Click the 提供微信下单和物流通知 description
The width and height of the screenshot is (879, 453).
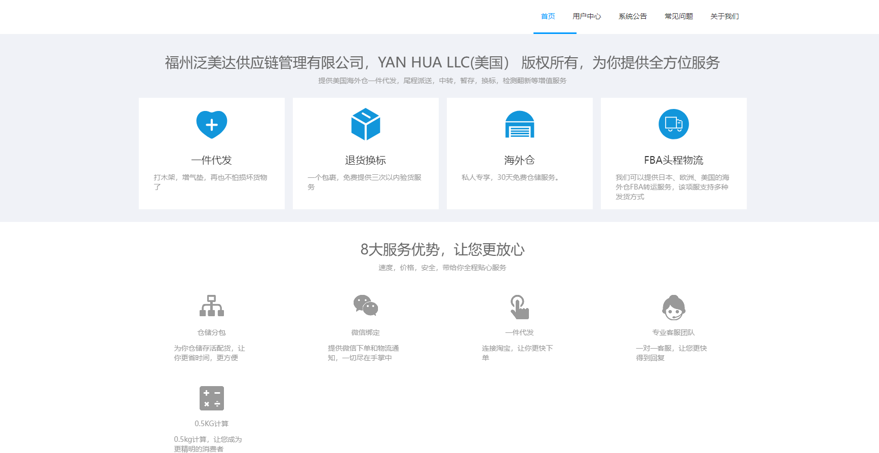tap(364, 353)
